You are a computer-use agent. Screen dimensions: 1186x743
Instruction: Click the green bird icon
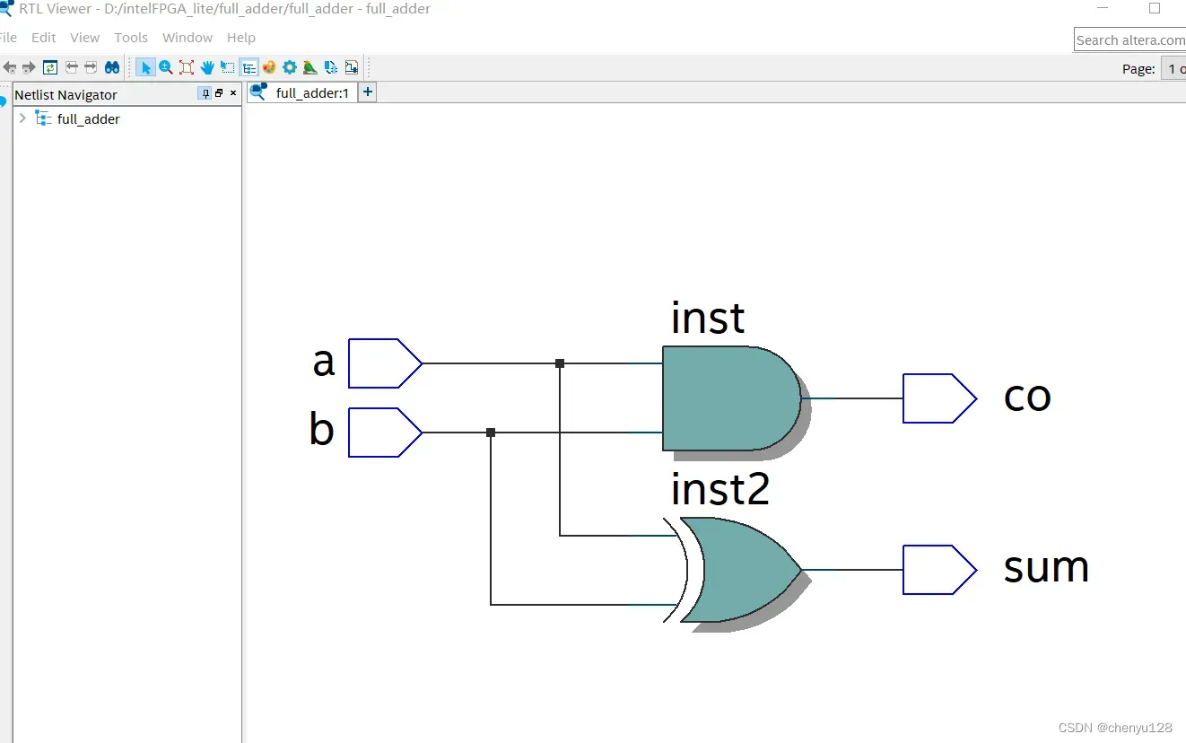pyautogui.click(x=310, y=67)
